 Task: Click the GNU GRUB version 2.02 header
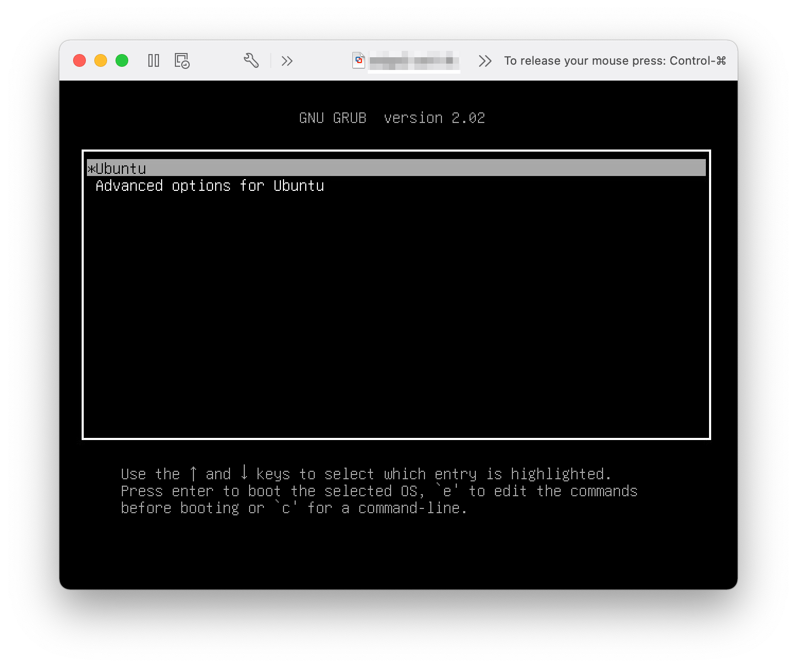tap(392, 118)
